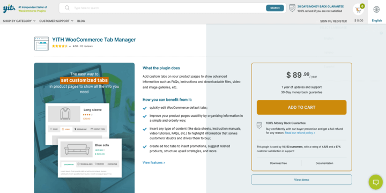This screenshot has width=386, height=193.
Task: Click the YITH logo
Action: tap(9, 9)
